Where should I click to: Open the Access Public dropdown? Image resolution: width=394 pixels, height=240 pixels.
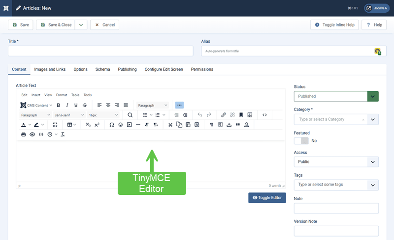[x=336, y=162]
